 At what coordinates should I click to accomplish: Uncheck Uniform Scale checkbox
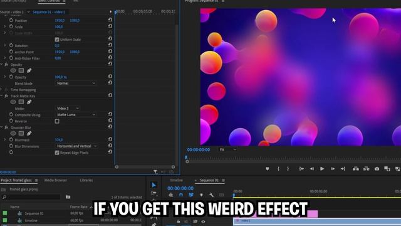pos(57,40)
